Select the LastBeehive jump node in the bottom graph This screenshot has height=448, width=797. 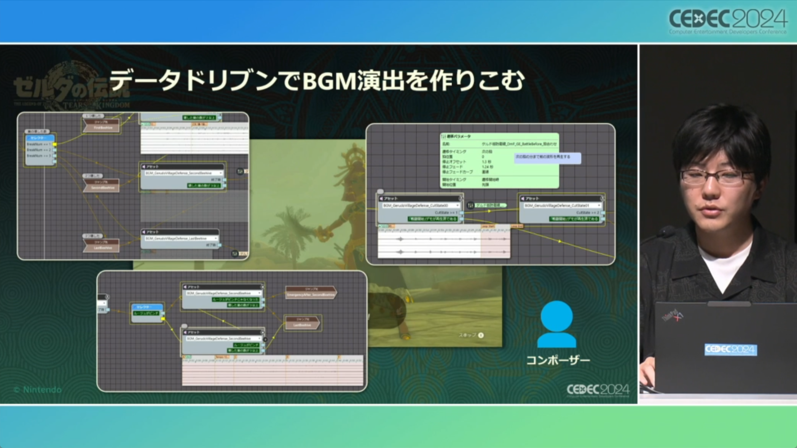[x=303, y=322]
